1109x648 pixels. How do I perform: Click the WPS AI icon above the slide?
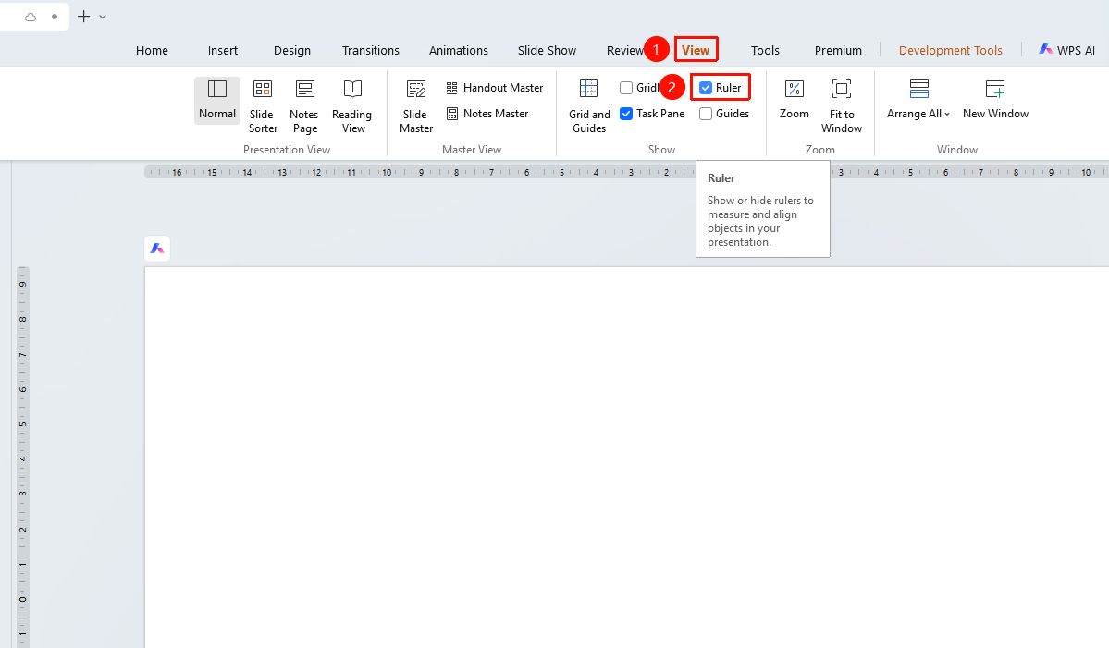coord(157,249)
